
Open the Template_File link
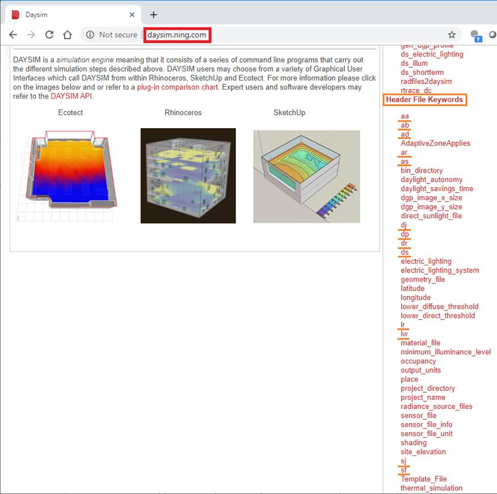point(423,479)
